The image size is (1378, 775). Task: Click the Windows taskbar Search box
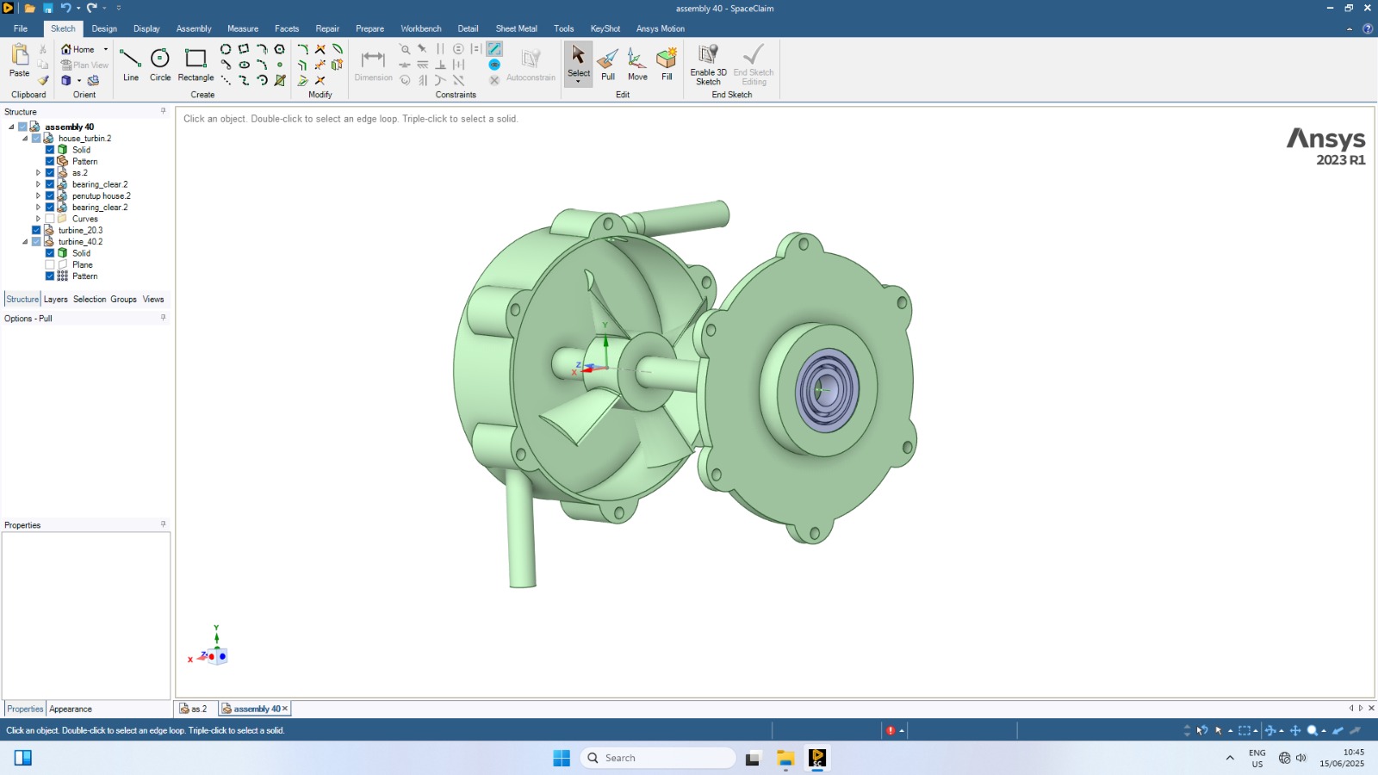659,758
